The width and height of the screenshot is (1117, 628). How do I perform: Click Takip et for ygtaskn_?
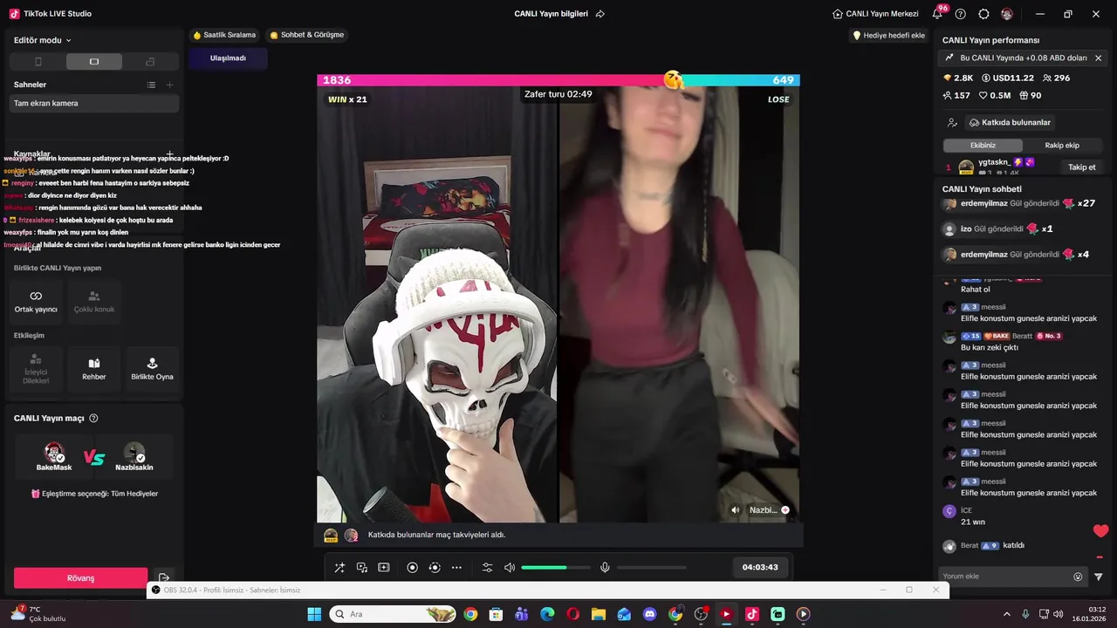click(x=1082, y=167)
